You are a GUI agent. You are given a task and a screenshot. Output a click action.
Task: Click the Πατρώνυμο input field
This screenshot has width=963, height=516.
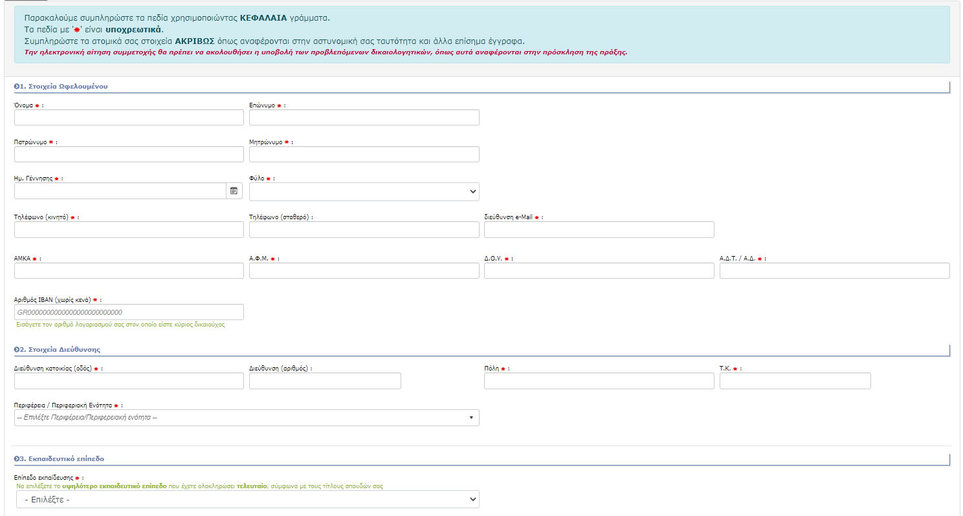[129, 155]
